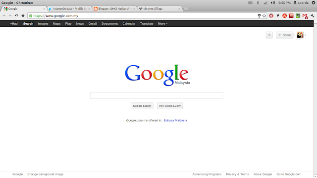This screenshot has height=178, width=317.
Task: Open the Gmail checker extension icon
Action: click(305, 16)
